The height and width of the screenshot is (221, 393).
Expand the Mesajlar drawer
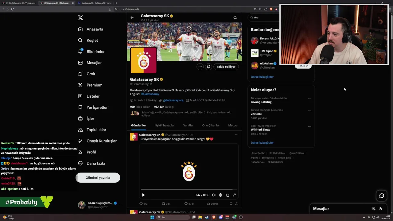point(380,209)
